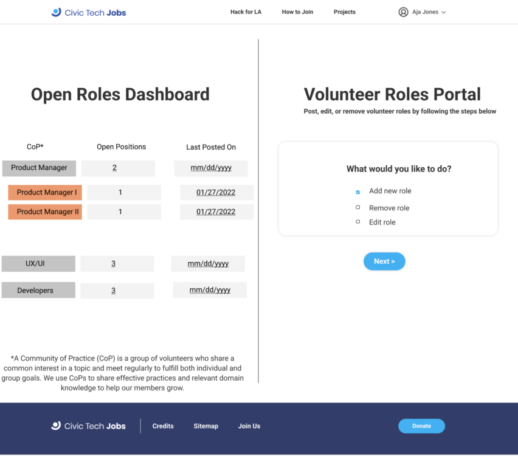Go to How to Join page
Screen dimensions: 518x456
[x=297, y=12]
